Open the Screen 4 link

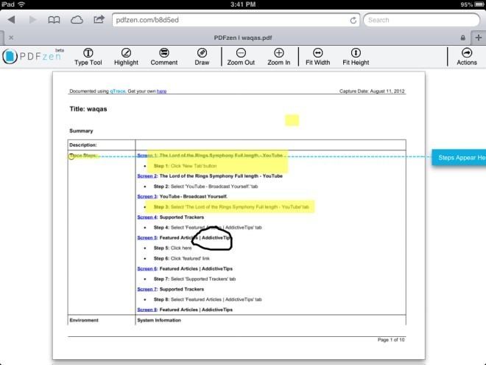147,218
